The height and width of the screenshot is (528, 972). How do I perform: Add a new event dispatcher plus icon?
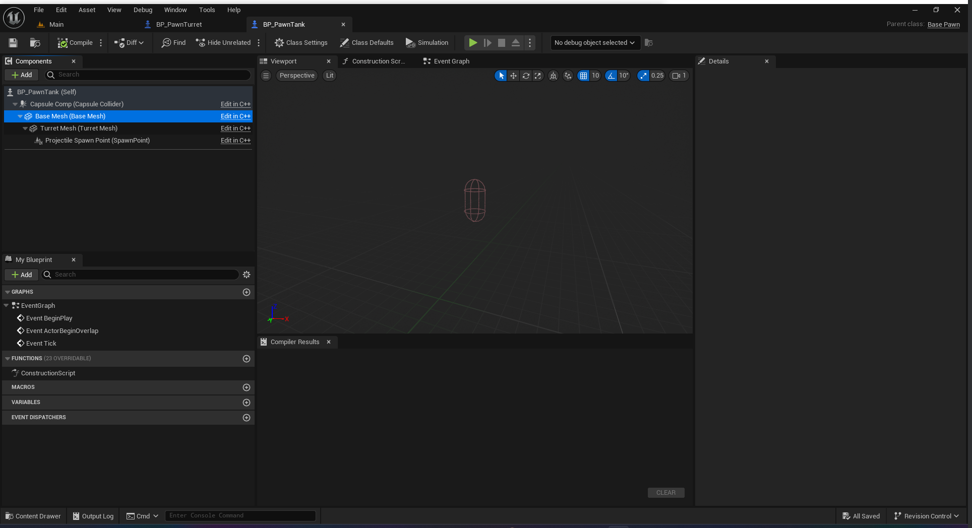pyautogui.click(x=247, y=418)
